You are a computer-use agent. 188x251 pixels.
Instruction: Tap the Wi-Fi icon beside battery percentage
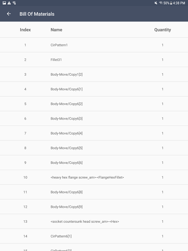[x=160, y=3]
